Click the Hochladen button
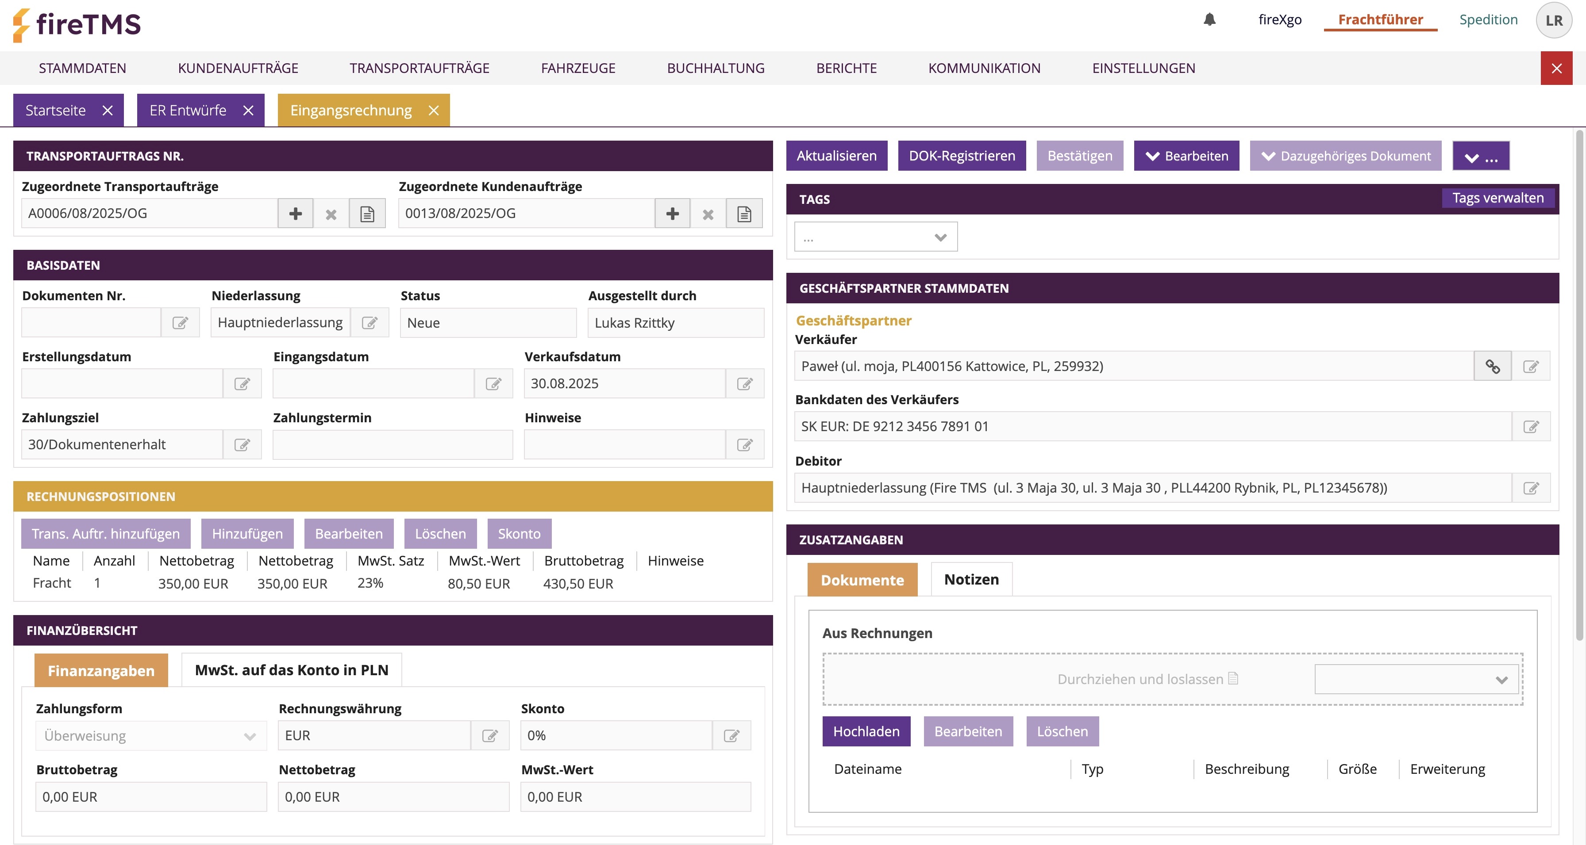Viewport: 1586px width, 845px height. click(x=866, y=732)
